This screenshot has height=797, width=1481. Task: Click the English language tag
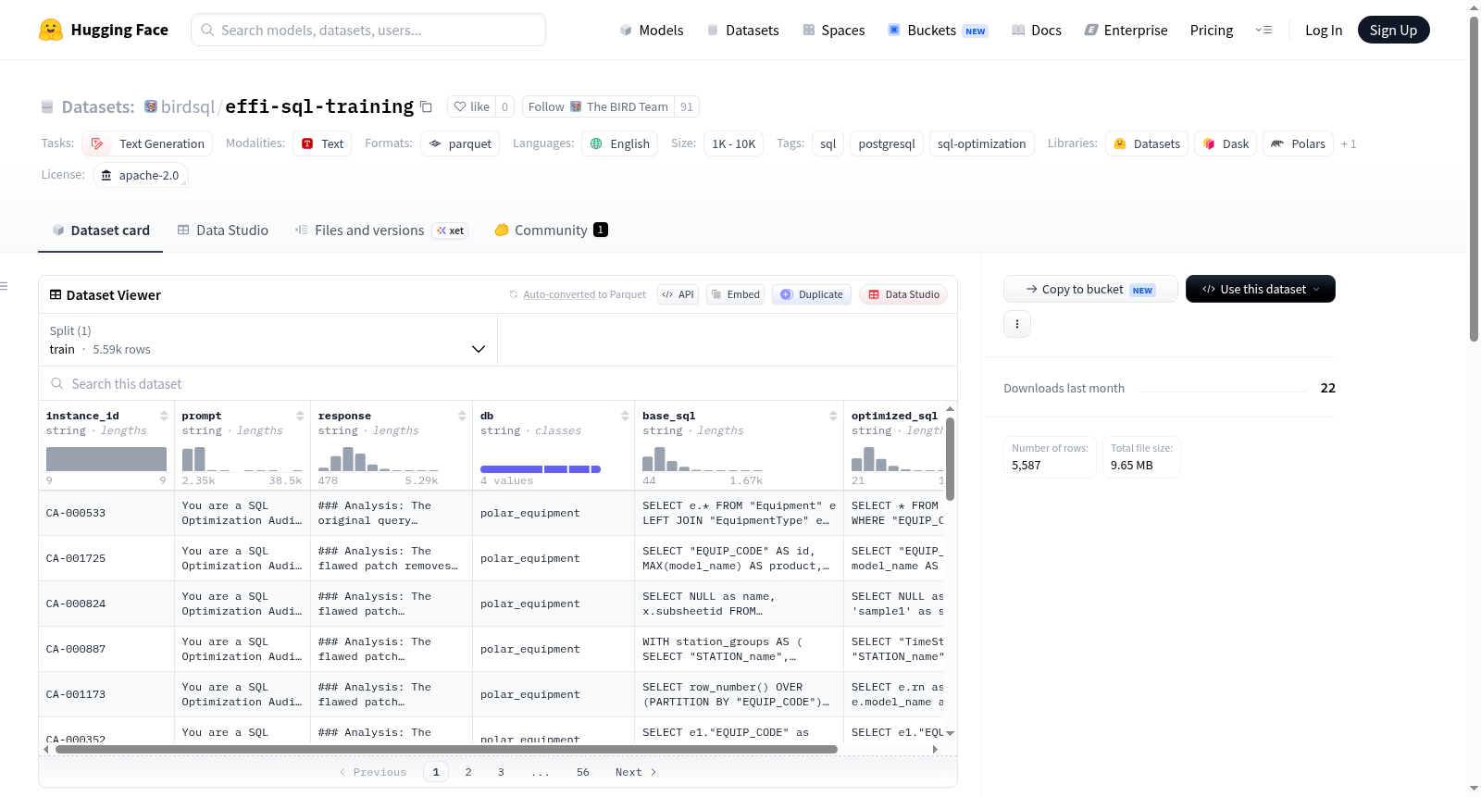(620, 143)
